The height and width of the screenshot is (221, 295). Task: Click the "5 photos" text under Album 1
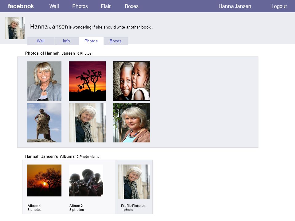pos(34,210)
